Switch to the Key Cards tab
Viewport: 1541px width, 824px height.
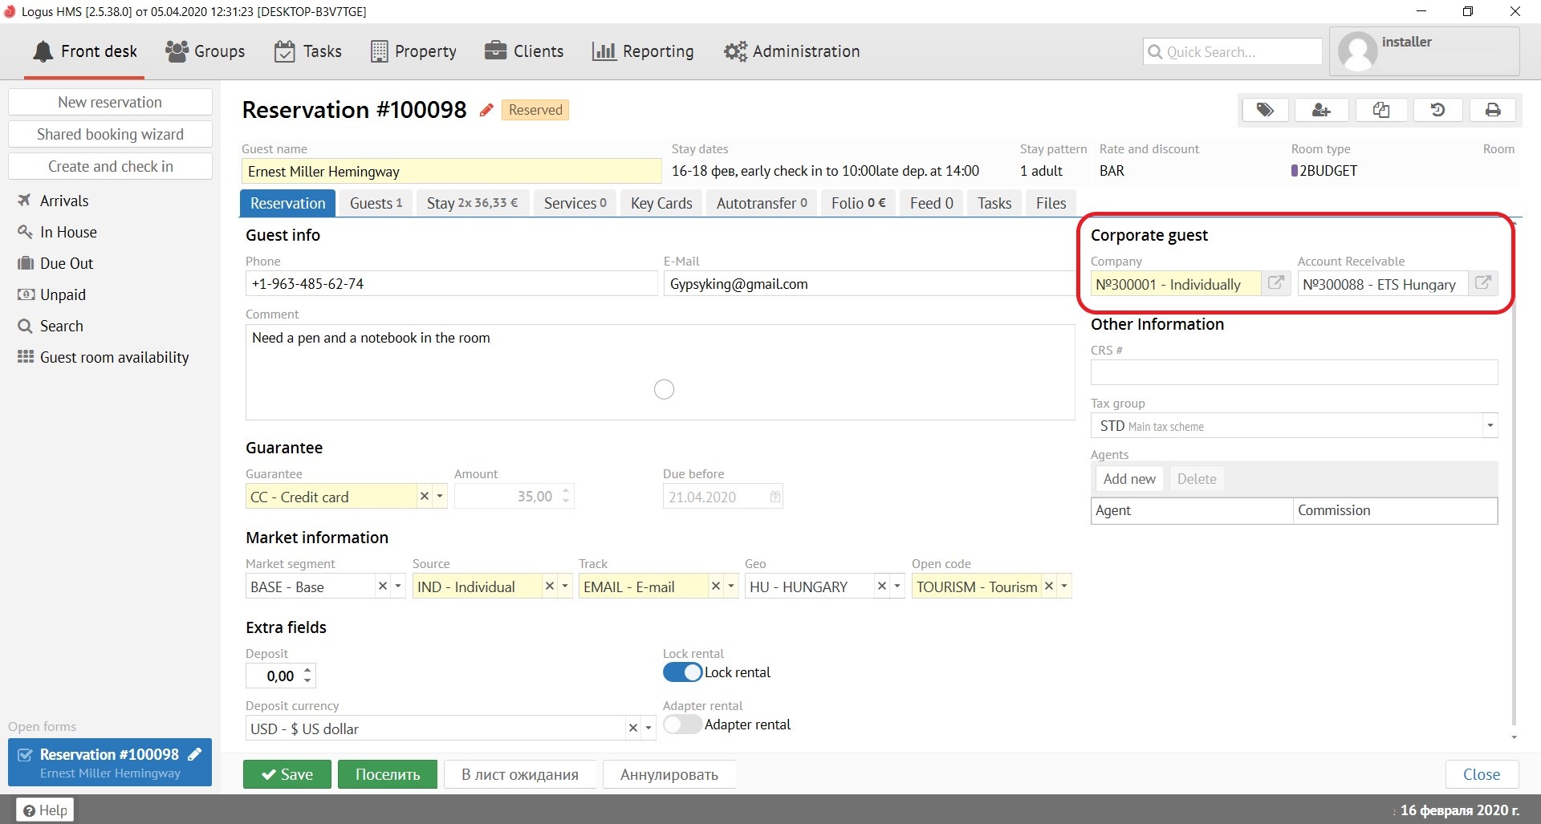661,203
